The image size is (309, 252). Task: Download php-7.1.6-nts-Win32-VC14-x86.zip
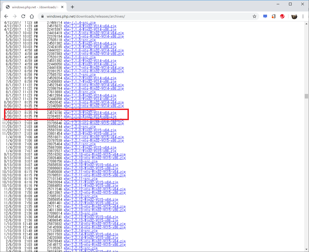94,54
